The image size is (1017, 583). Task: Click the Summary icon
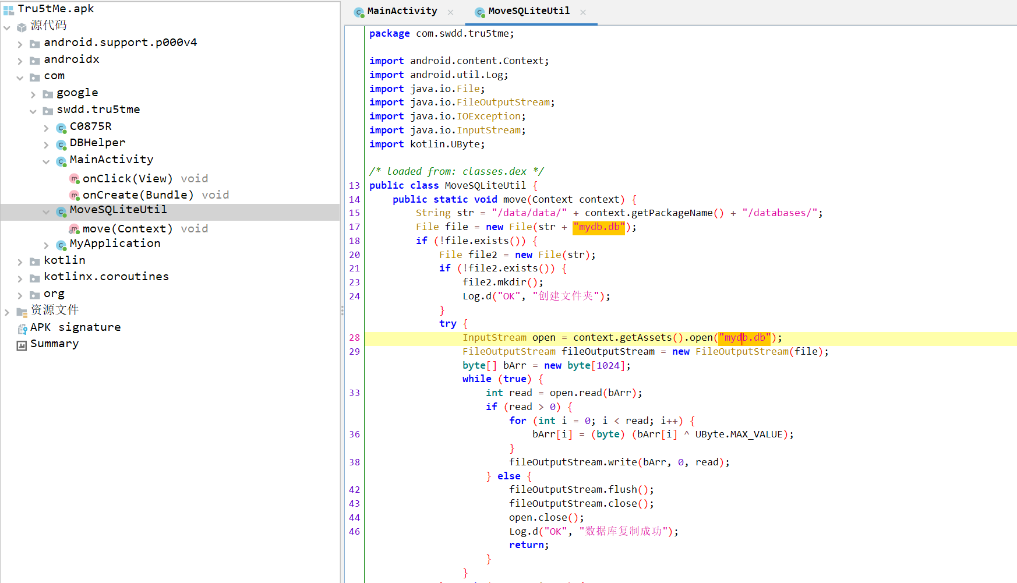22,345
